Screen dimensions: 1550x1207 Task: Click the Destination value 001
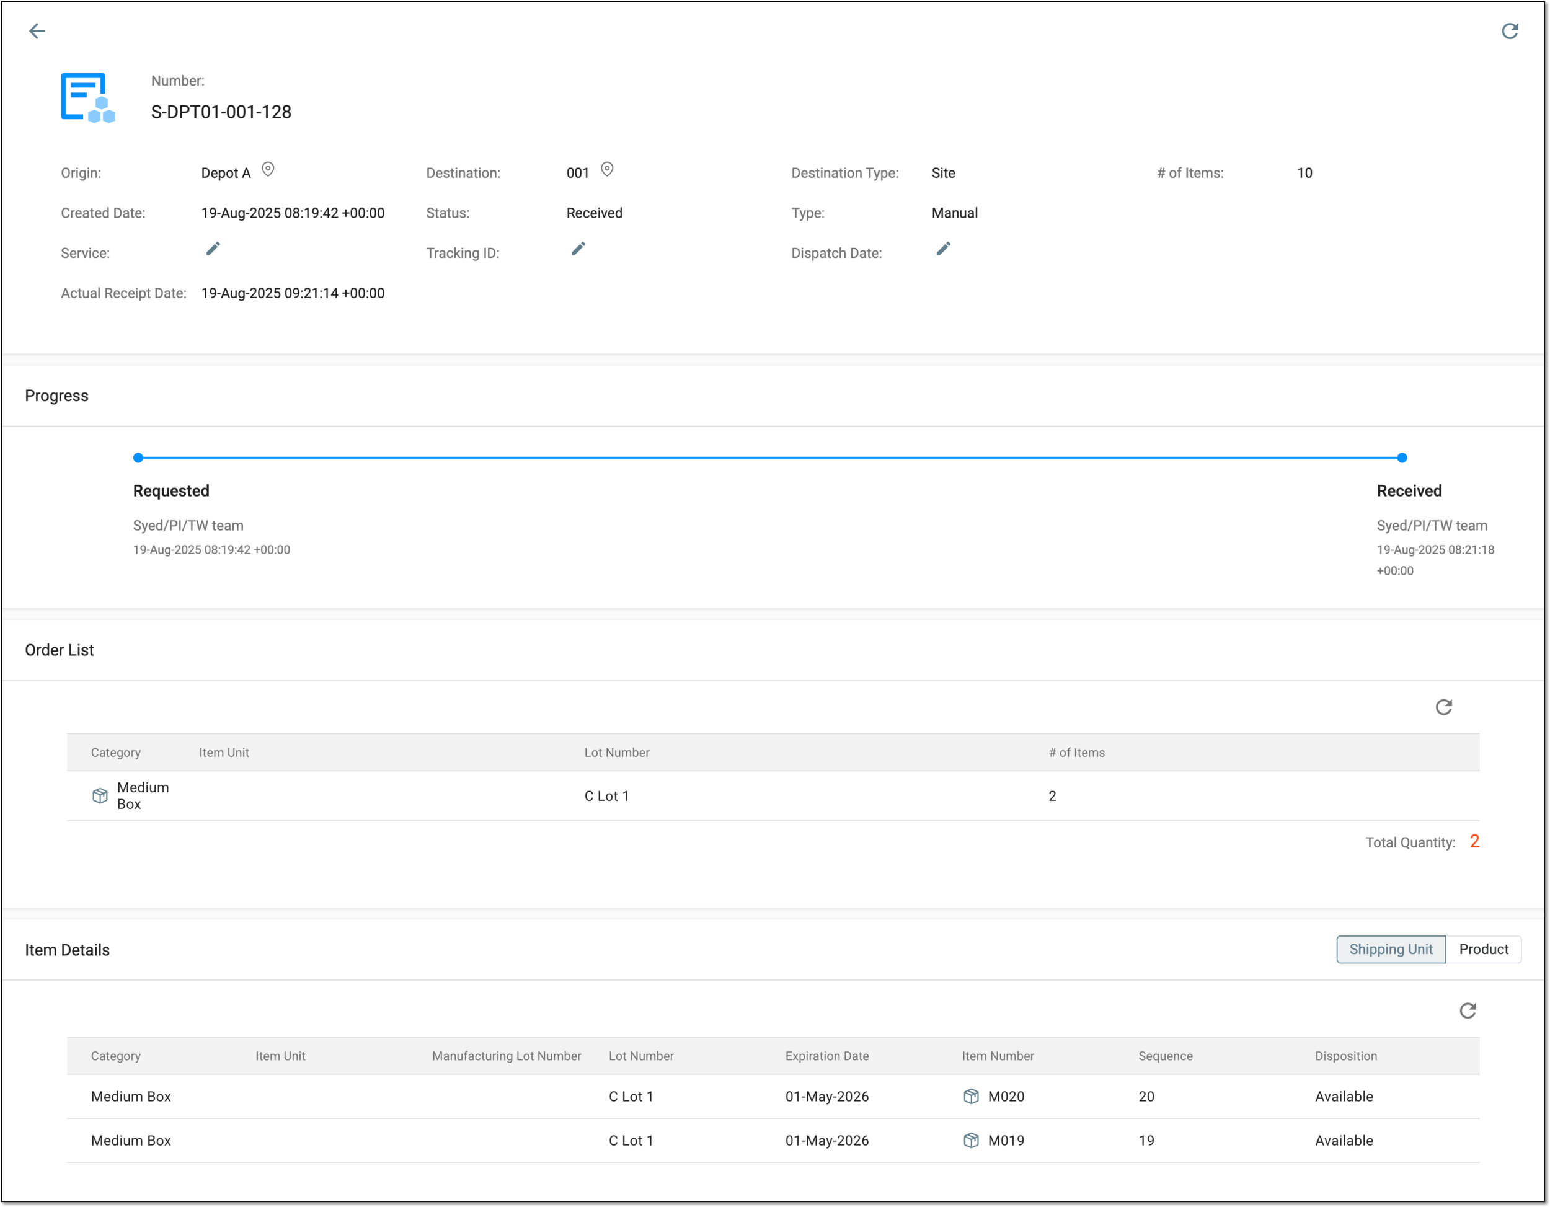click(x=578, y=173)
